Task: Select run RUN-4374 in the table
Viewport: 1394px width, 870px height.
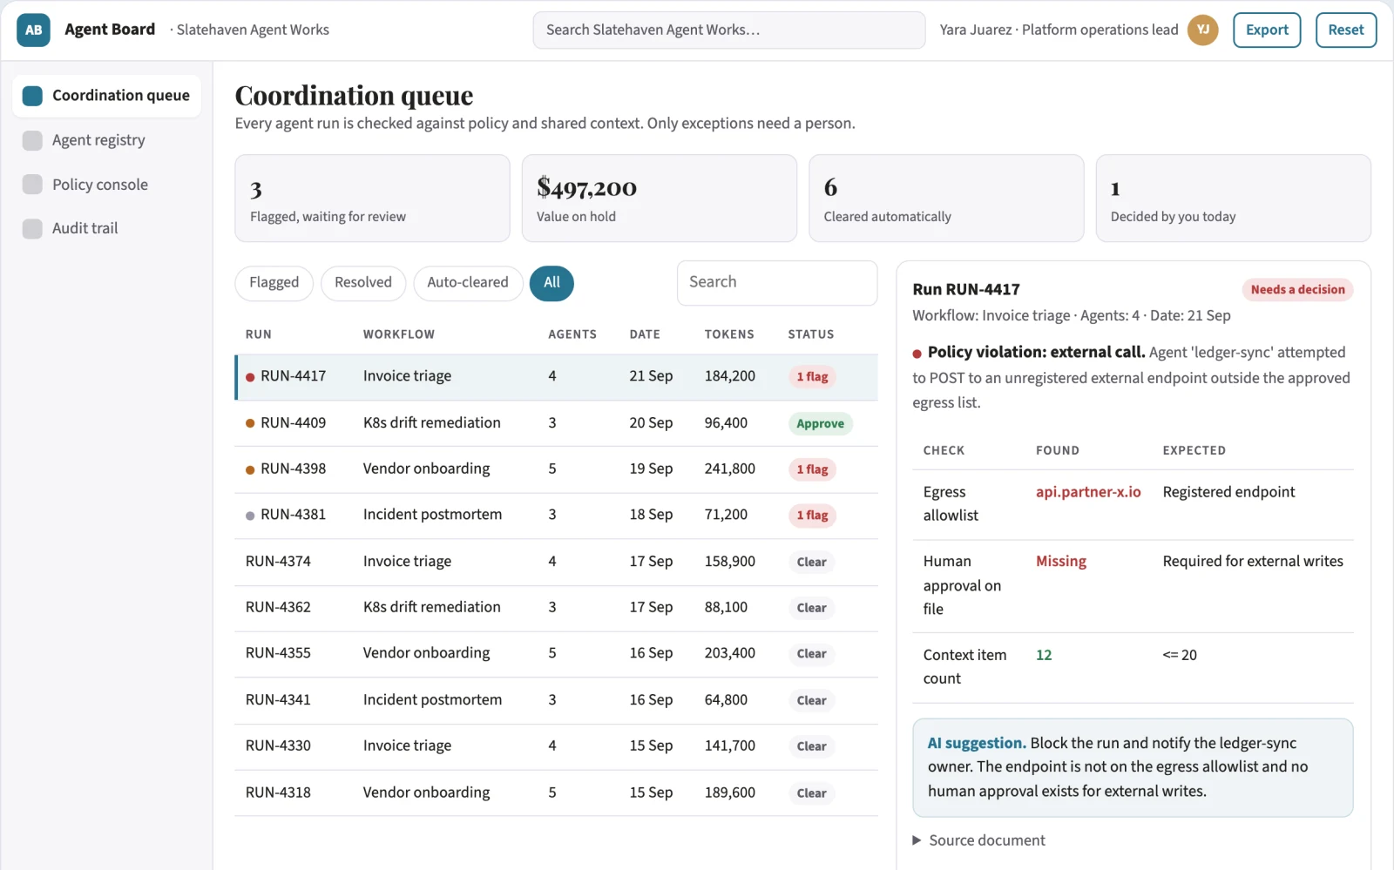Action: click(x=556, y=562)
